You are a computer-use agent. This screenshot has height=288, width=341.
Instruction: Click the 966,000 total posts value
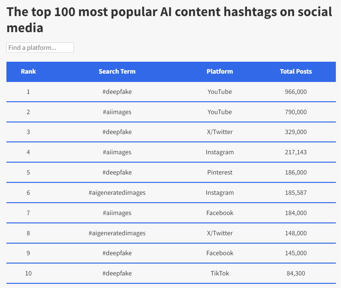click(296, 92)
